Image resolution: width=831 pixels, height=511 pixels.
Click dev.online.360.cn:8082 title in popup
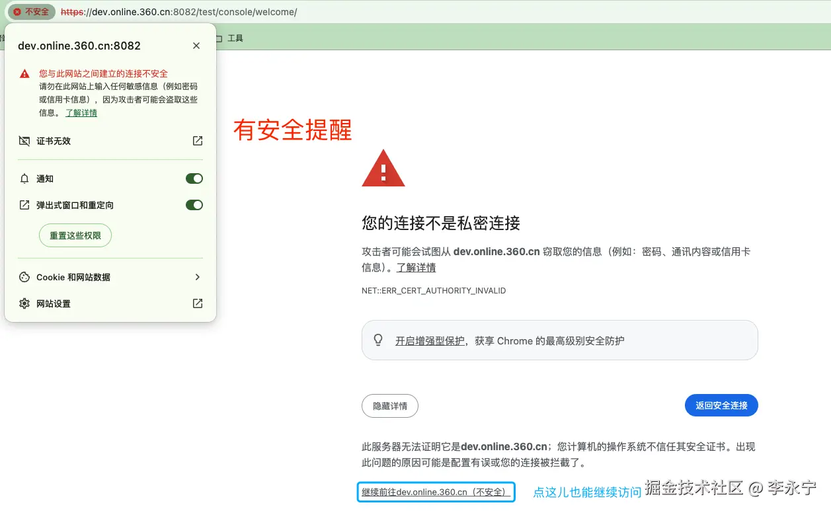[x=79, y=46]
